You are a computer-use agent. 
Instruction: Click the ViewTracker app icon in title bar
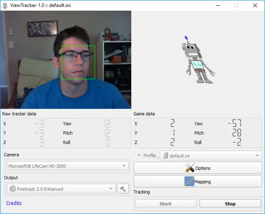[5, 5]
